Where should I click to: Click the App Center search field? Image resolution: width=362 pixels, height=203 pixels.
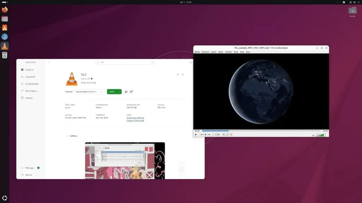click(x=125, y=62)
